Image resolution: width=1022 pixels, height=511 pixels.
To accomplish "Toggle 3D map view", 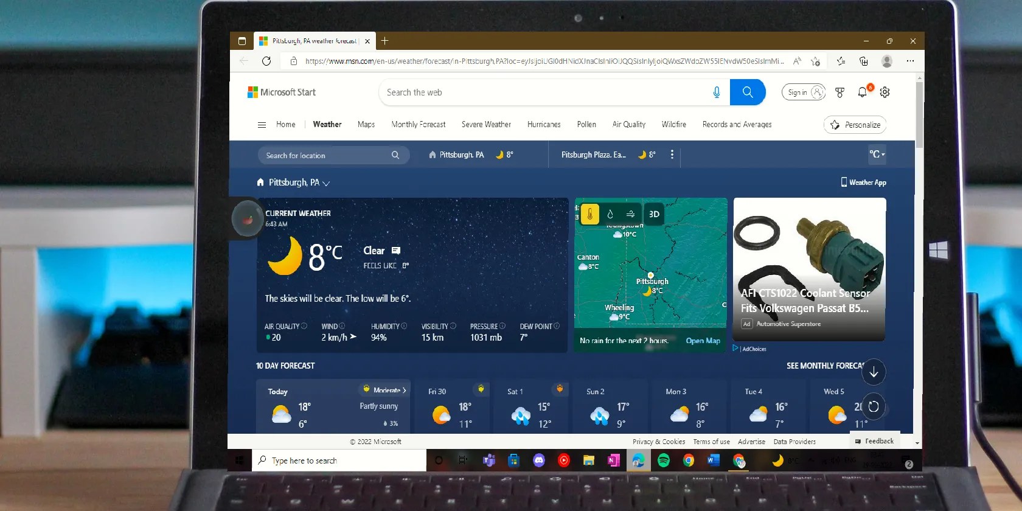I will click(x=654, y=214).
